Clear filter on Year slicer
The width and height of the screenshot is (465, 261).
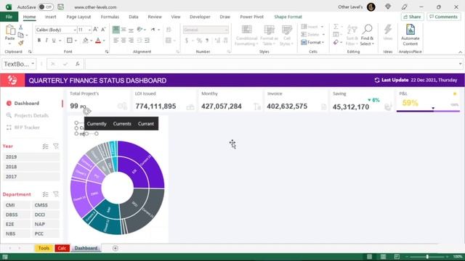(56, 146)
